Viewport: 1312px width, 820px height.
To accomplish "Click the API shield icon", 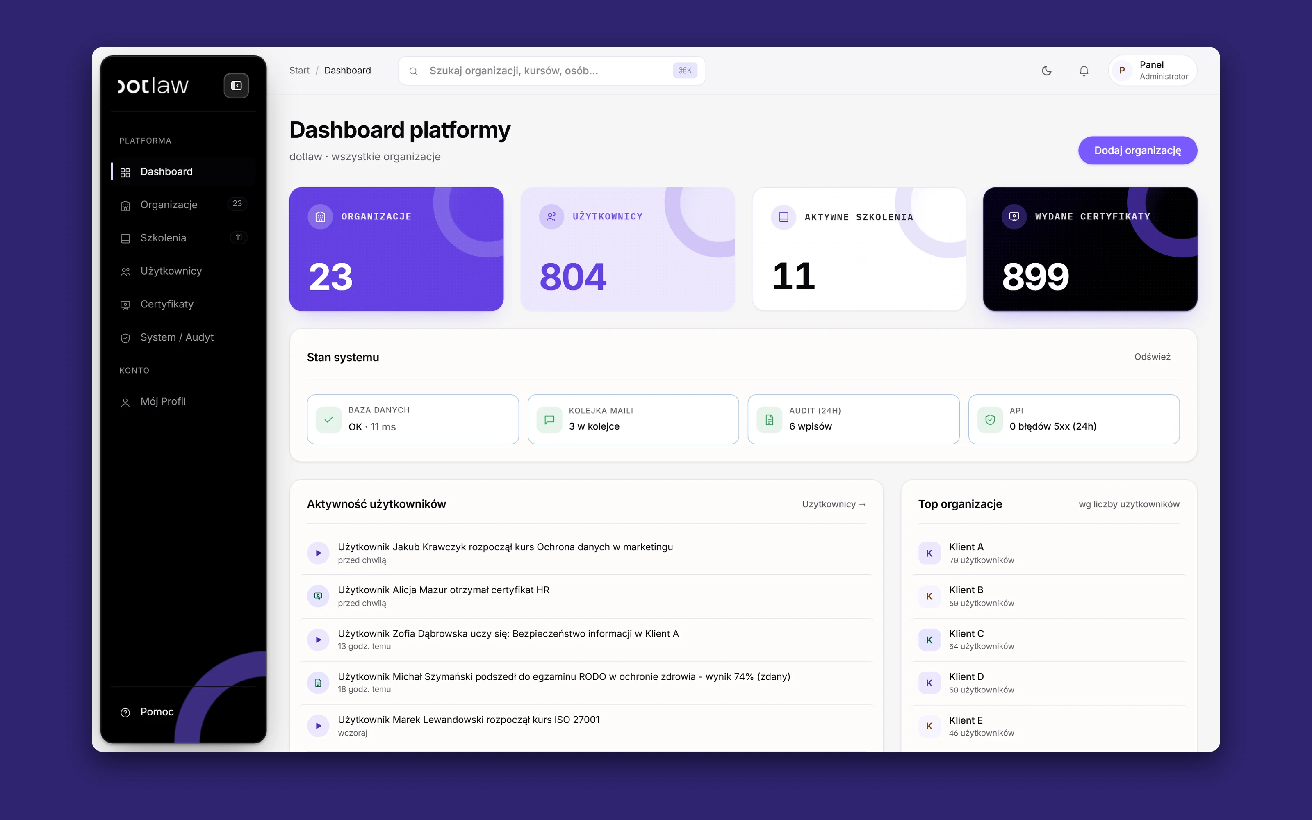I will point(990,420).
